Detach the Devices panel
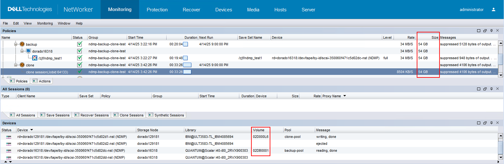504x164 pixels. 485,123
